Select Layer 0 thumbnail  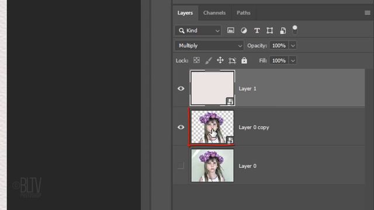click(212, 166)
